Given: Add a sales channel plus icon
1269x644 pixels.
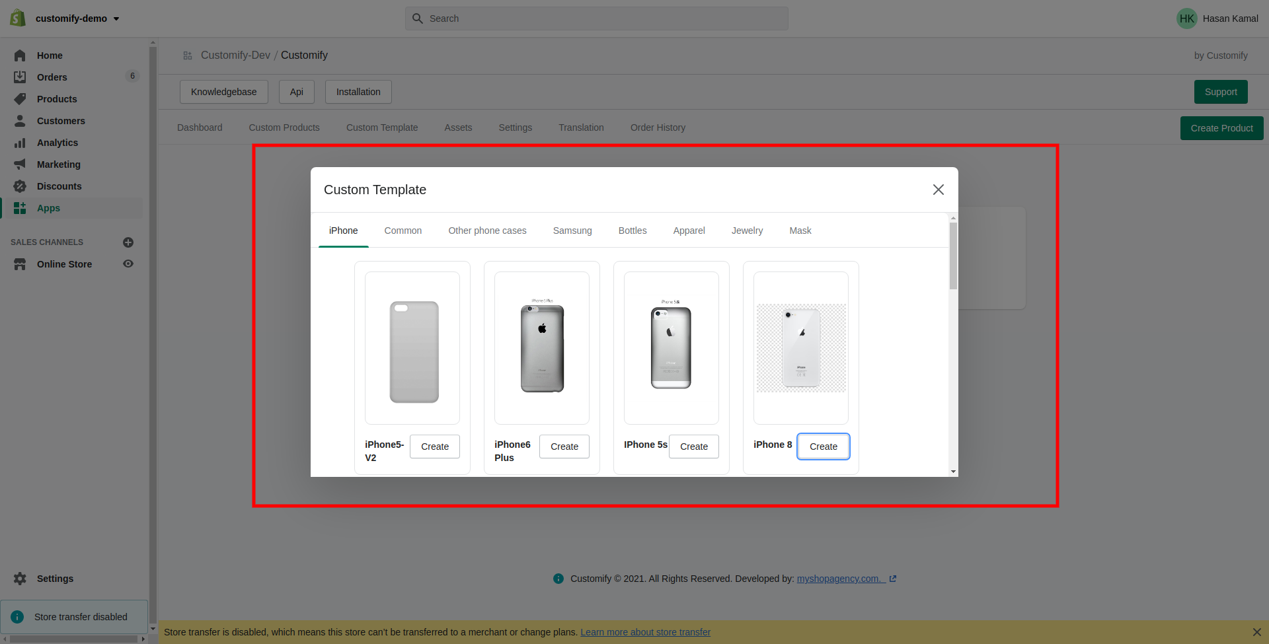Looking at the screenshot, I should point(128,242).
